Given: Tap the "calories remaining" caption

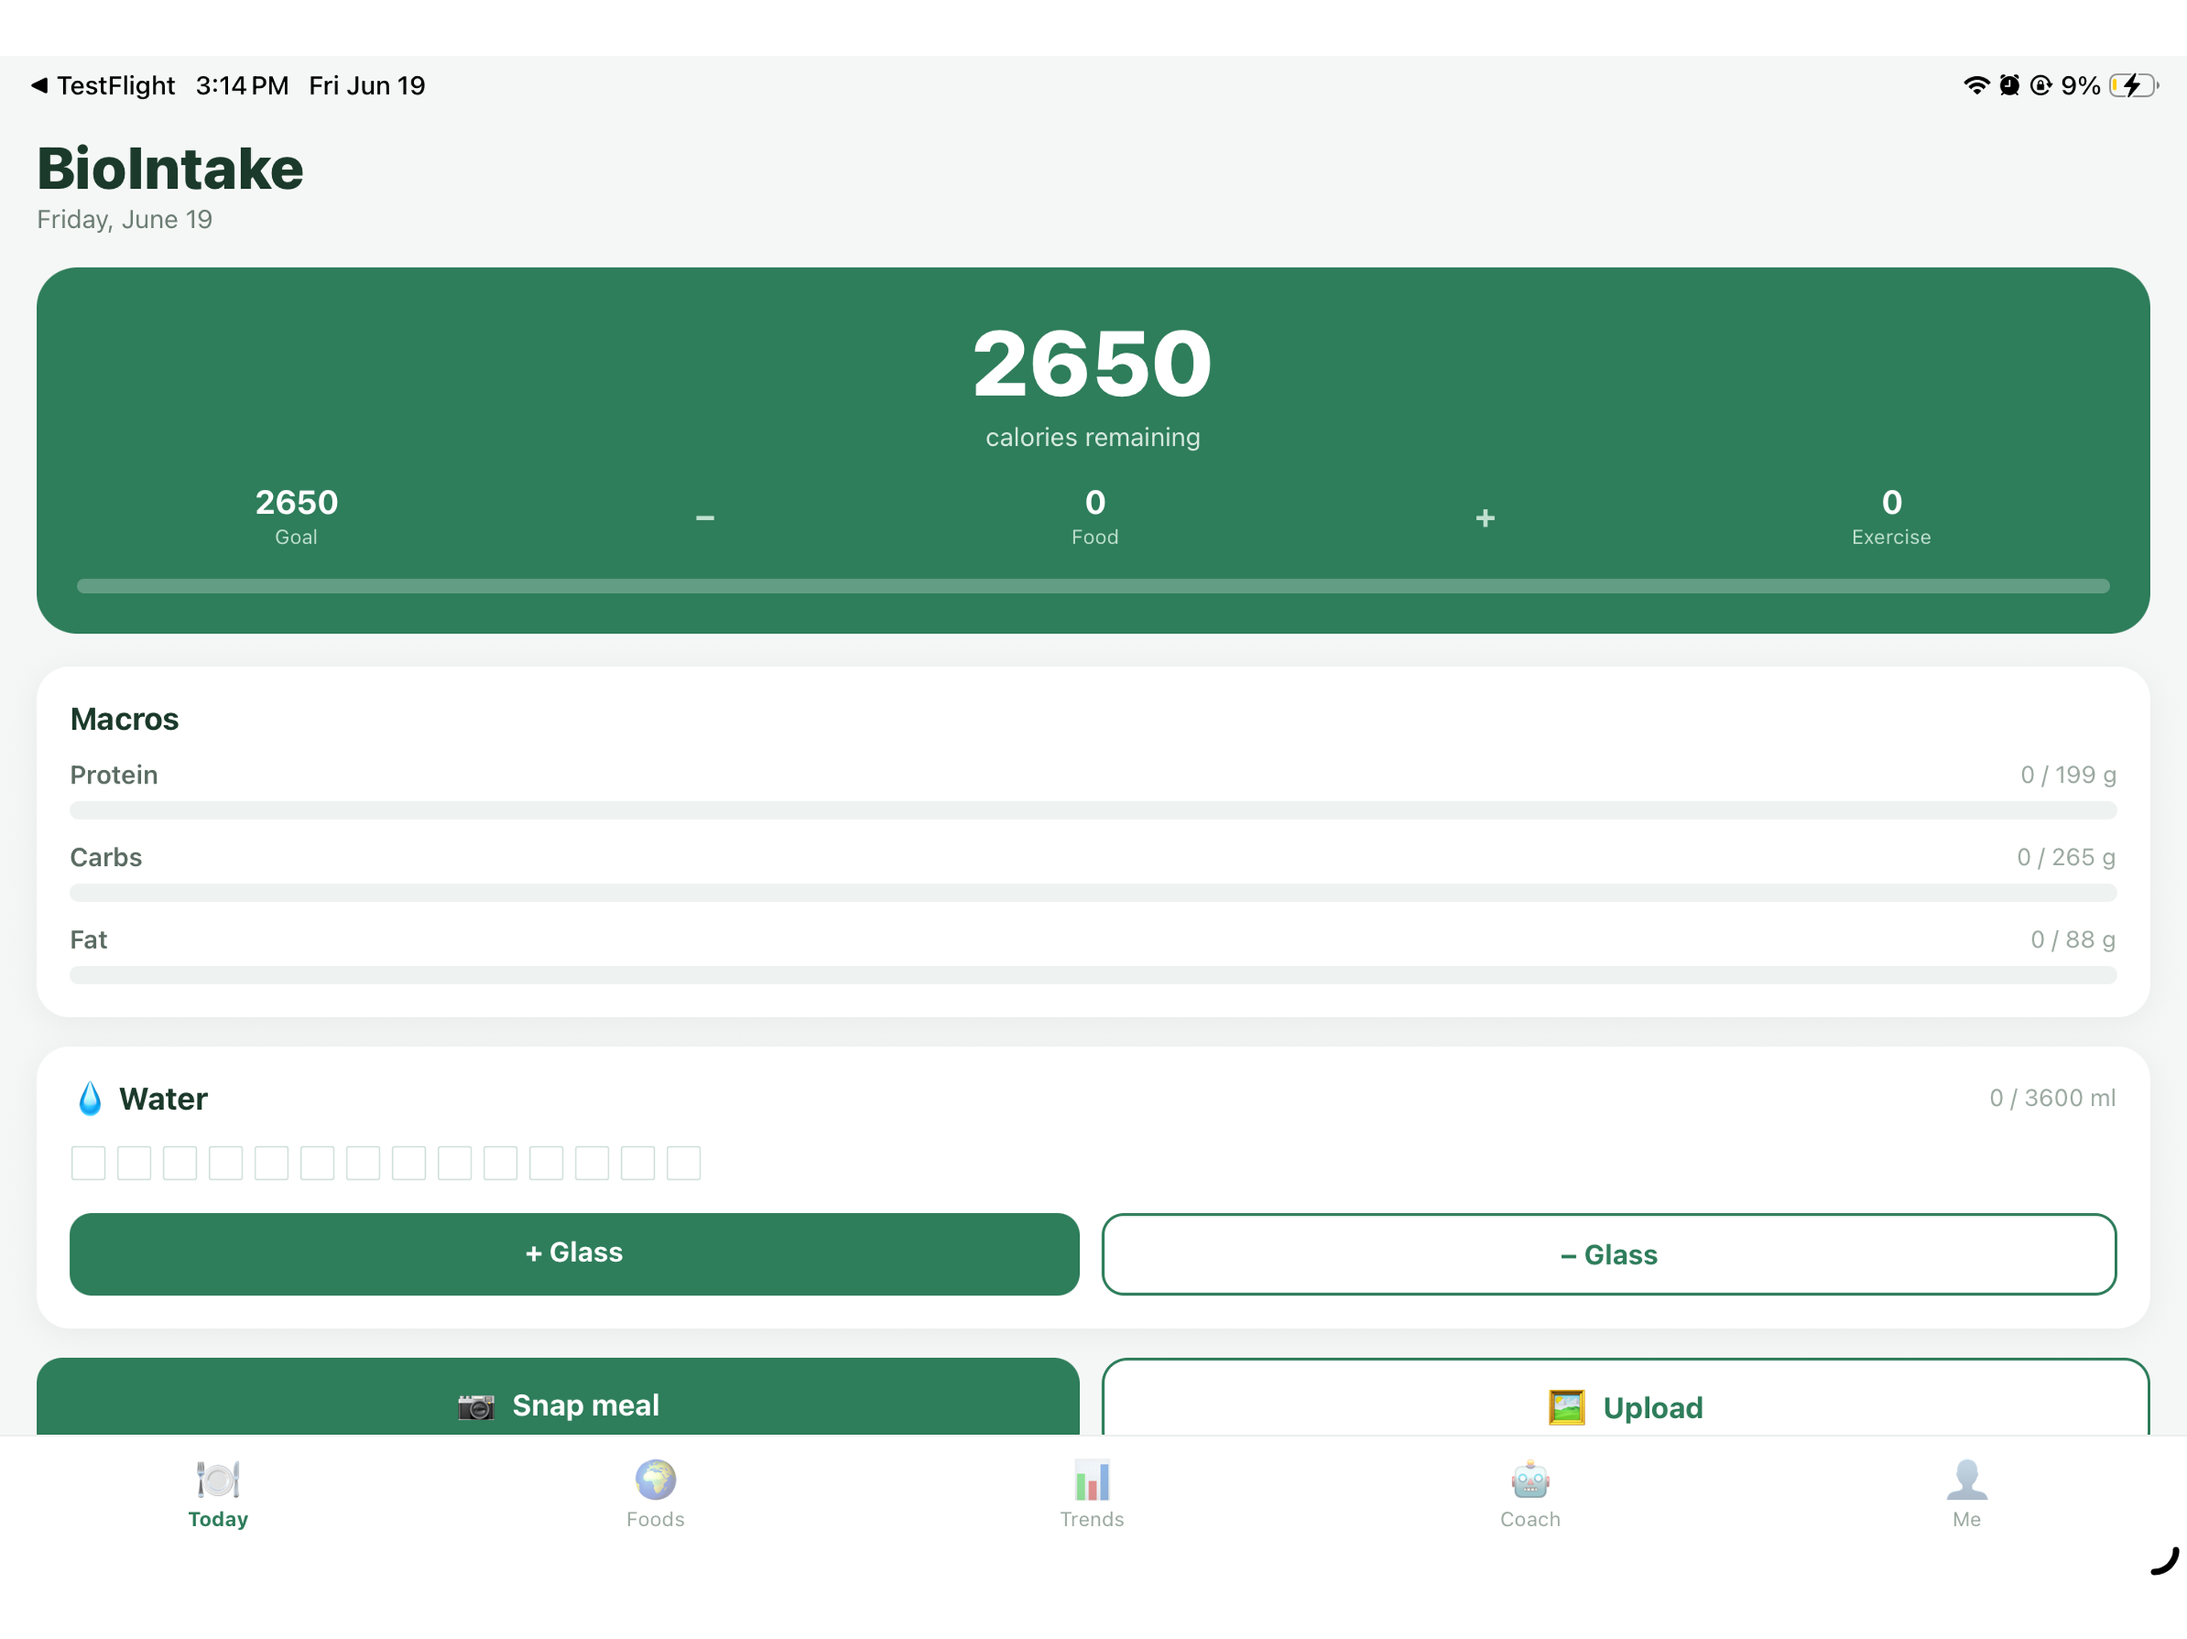Looking at the screenshot, I should 1093,437.
